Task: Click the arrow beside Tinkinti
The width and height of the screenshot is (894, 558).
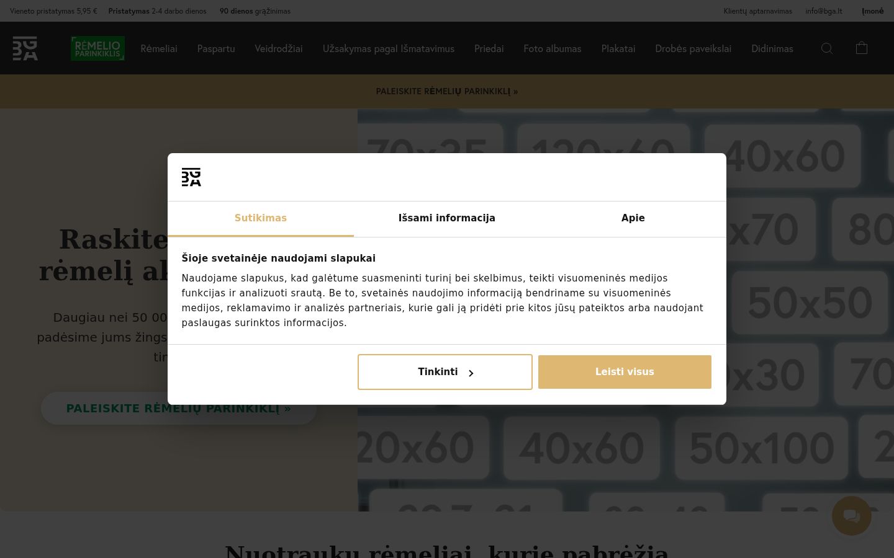Action: click(x=471, y=373)
